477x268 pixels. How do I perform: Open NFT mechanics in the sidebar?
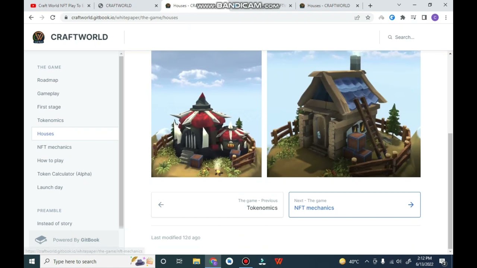point(54,147)
